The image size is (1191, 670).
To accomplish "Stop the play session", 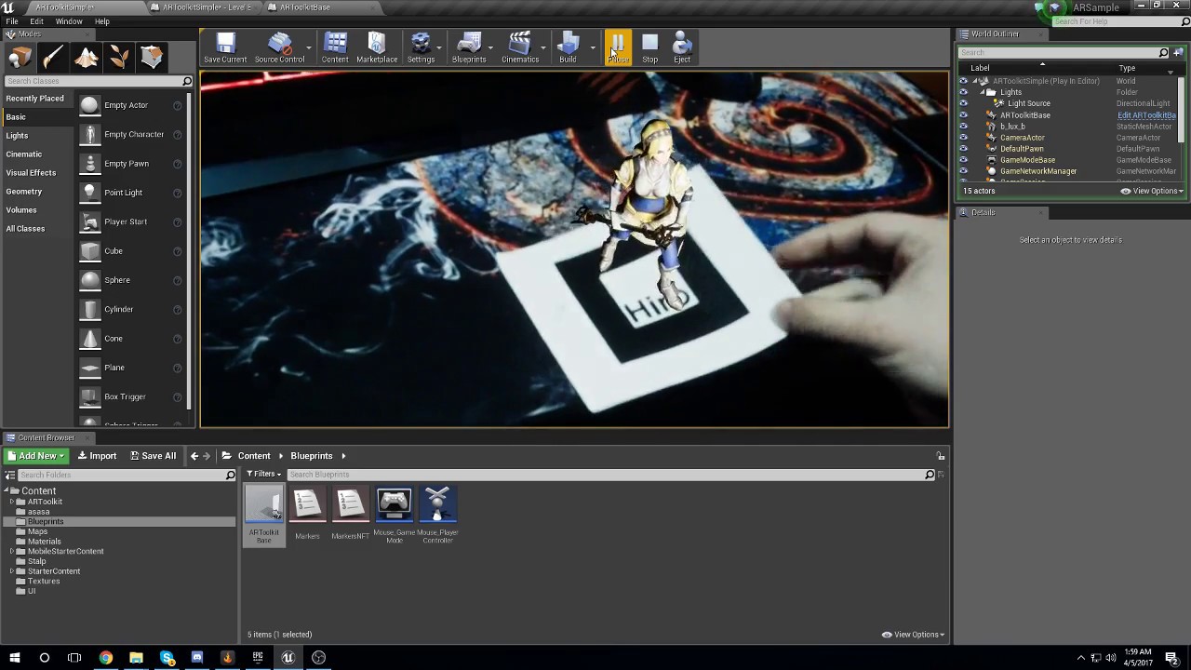I will pos(649,47).
